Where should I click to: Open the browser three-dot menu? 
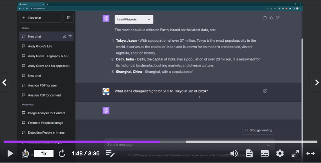click(301, 8)
